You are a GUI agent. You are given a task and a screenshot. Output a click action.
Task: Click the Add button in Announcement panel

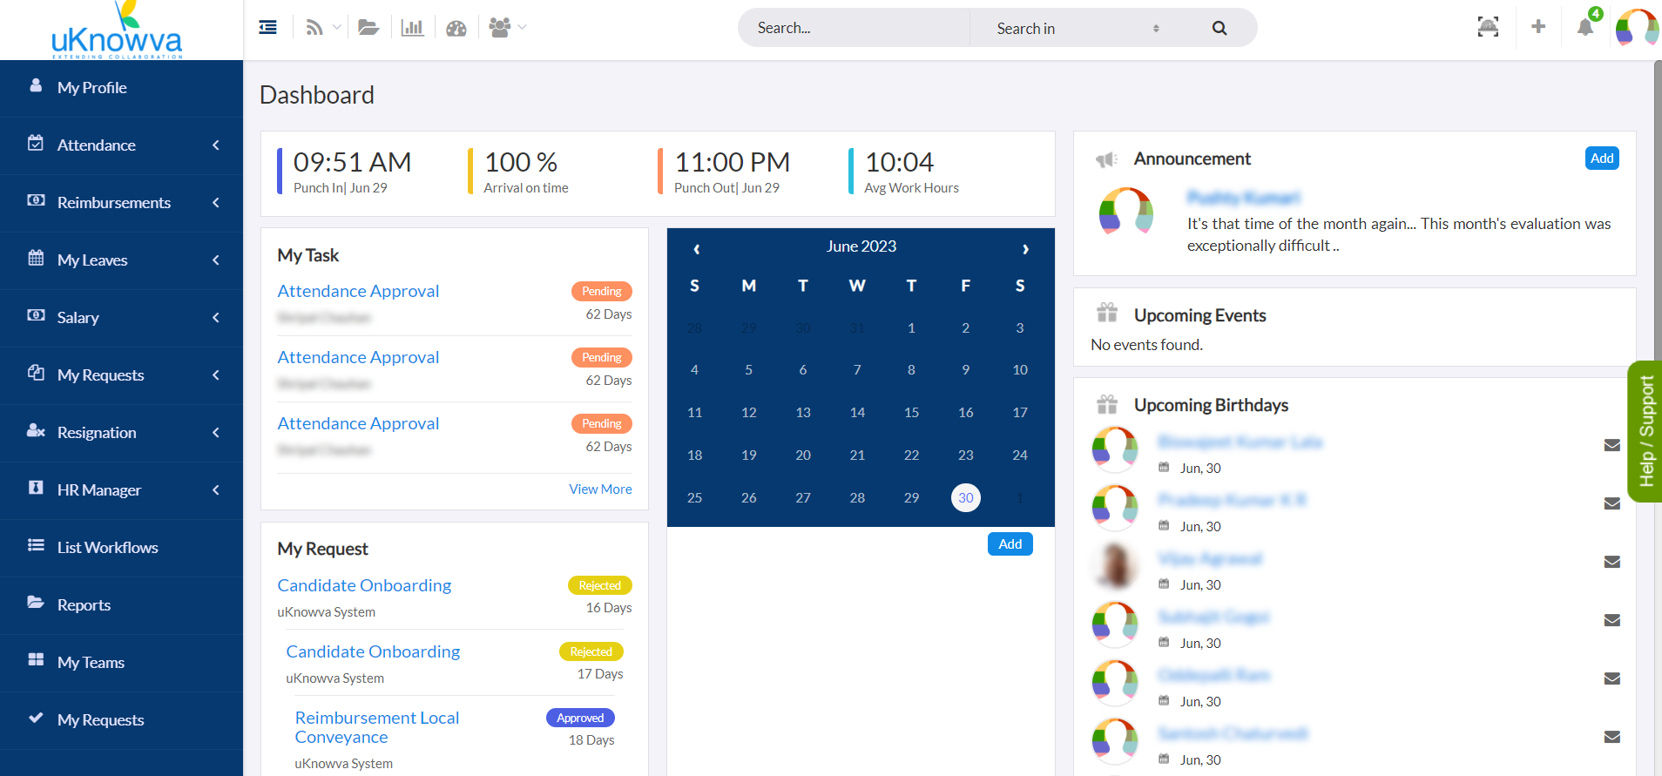[1601, 159]
